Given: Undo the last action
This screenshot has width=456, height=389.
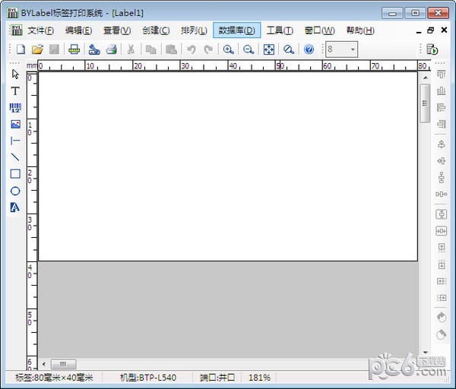Looking at the screenshot, I should click(191, 49).
